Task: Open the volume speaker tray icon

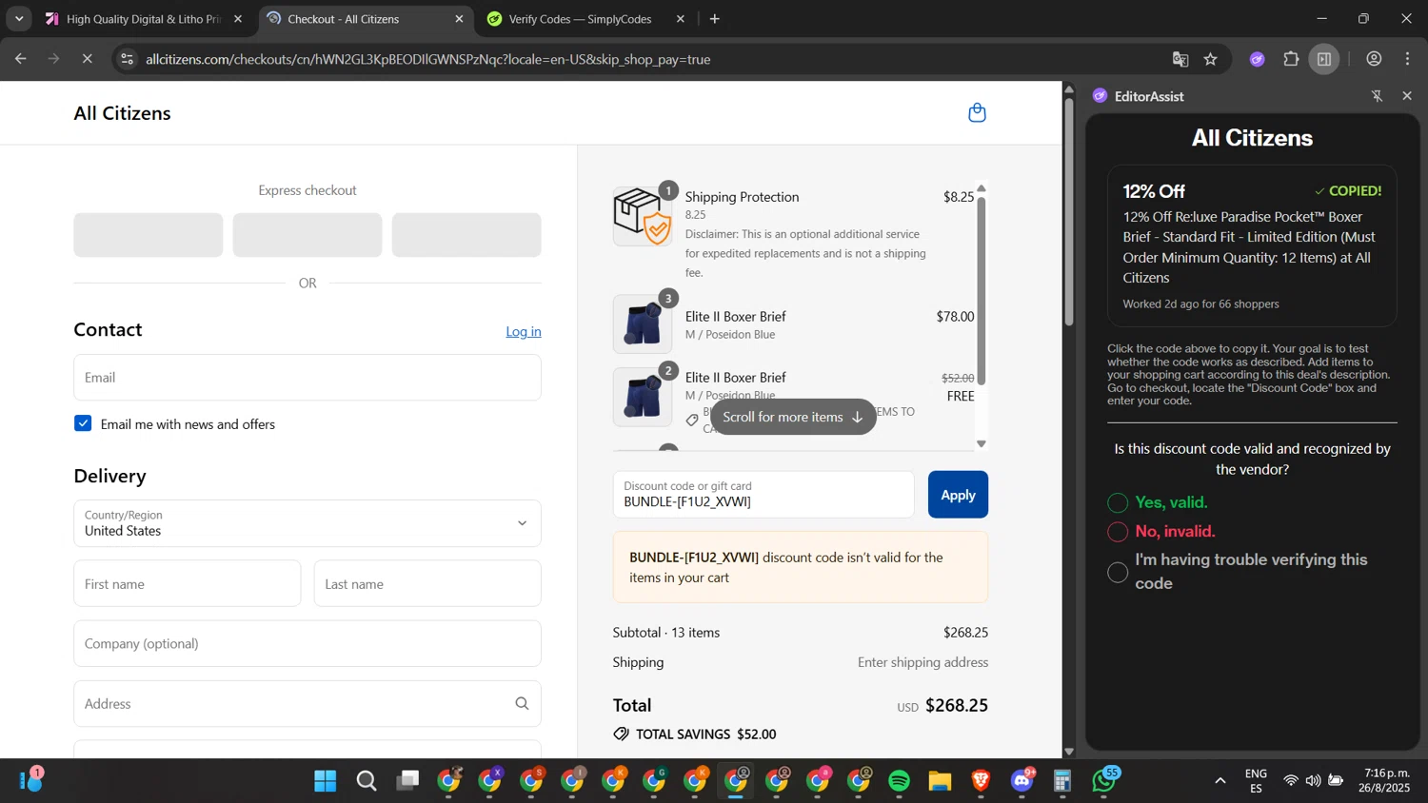Action: (1314, 781)
